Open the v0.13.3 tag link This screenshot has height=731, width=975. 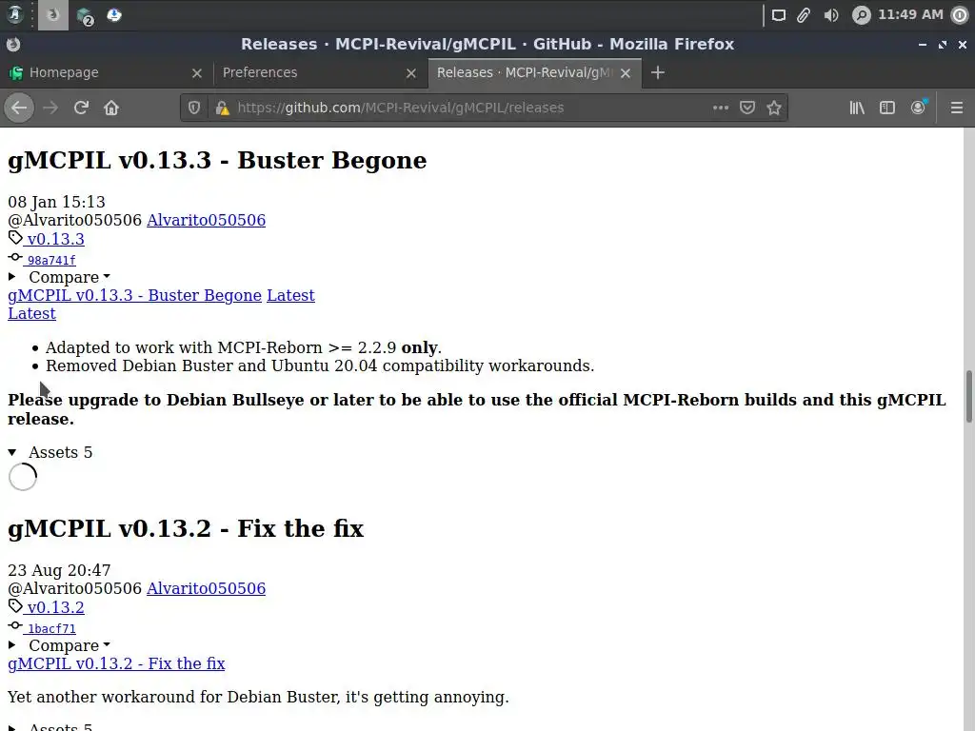(x=55, y=239)
